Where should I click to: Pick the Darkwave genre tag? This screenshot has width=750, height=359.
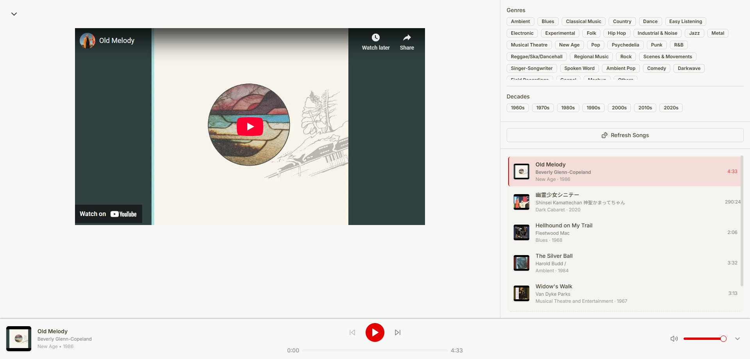pyautogui.click(x=689, y=68)
